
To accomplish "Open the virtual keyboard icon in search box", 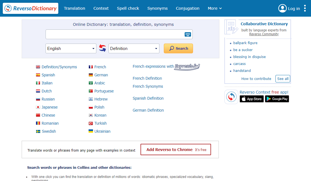I will 188,34.
